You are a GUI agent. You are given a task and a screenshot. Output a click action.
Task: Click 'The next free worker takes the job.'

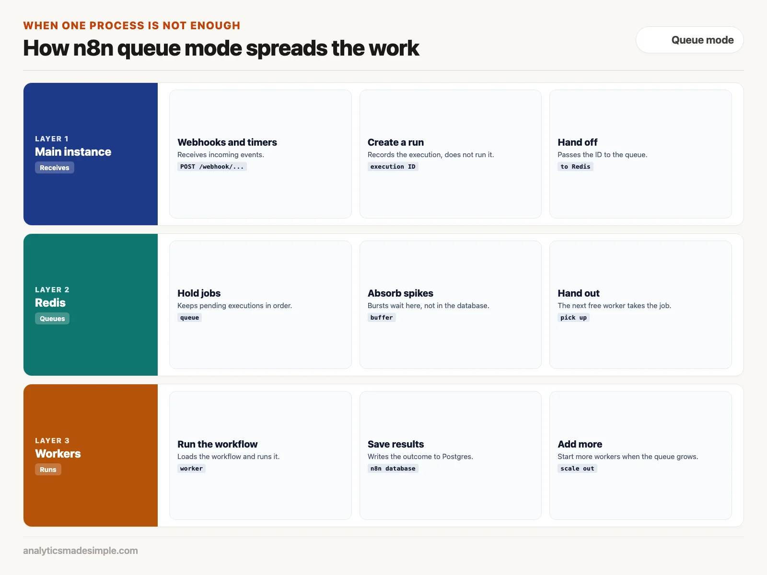click(x=614, y=306)
